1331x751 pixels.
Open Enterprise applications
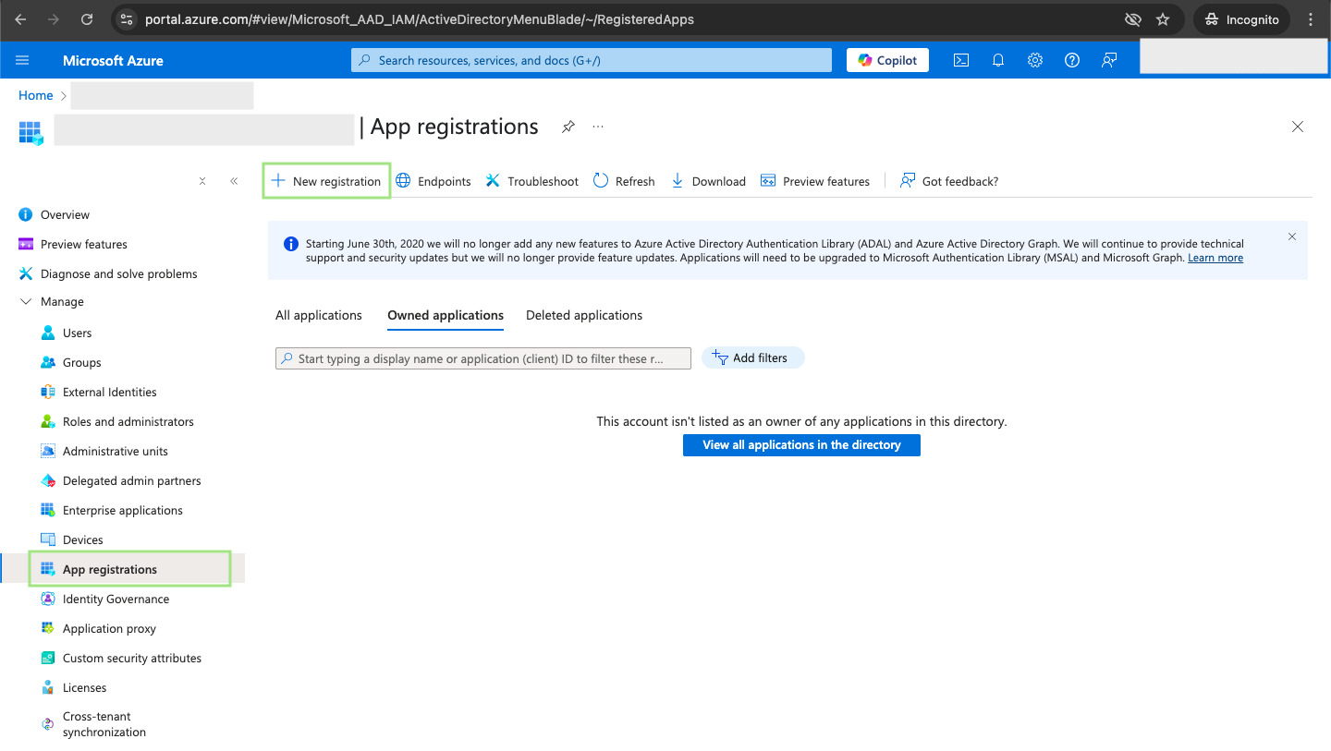122,510
